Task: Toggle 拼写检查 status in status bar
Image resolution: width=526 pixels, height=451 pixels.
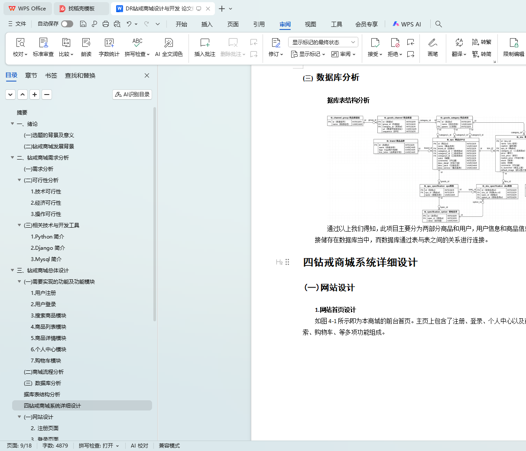Action: (98, 446)
